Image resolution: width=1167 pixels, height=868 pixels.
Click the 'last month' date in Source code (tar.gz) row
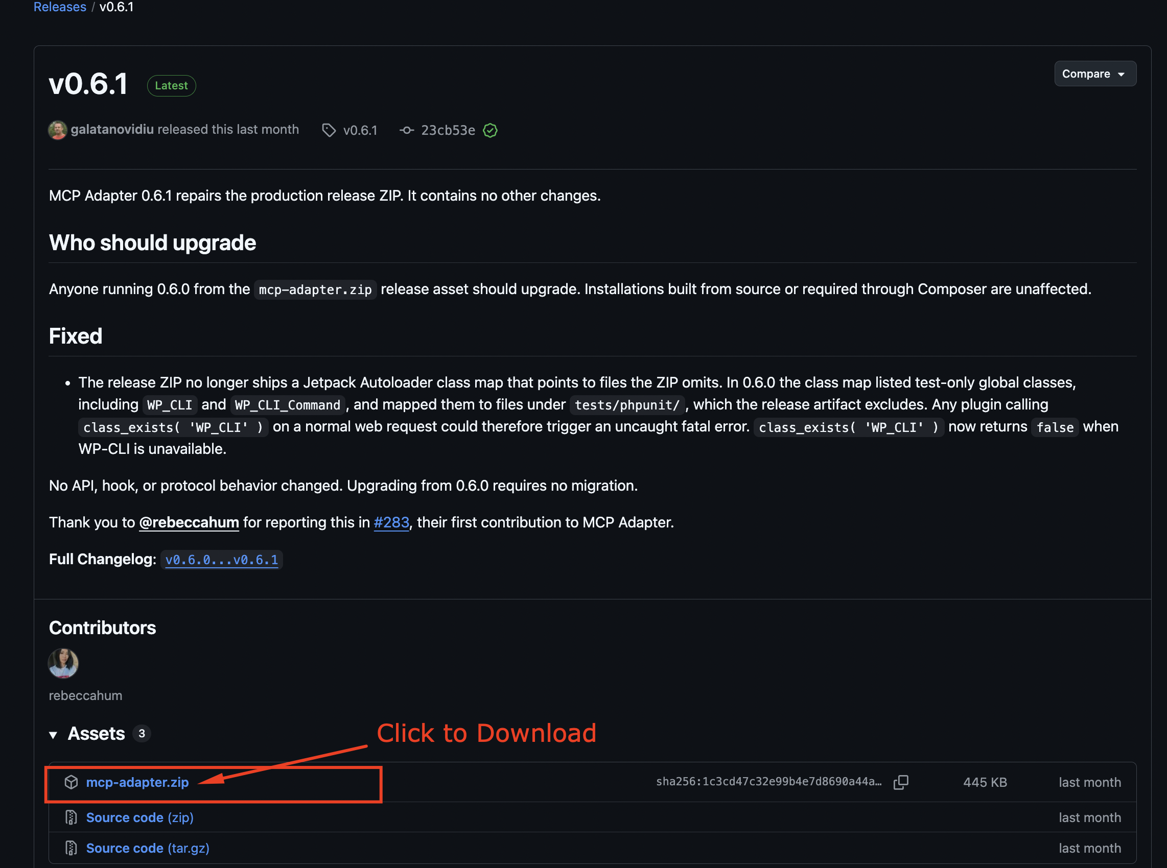(x=1090, y=848)
